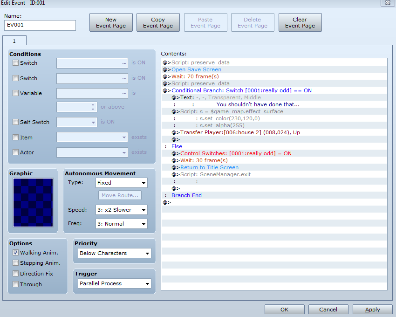Screen dimensions: 396x317
Task: Select the 'Script: SceneManager.exit' line
Action: [x=274, y=174]
